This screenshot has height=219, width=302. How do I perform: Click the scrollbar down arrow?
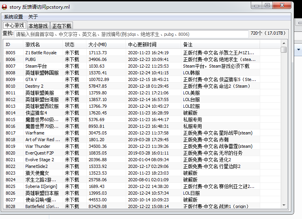[x=284, y=205]
